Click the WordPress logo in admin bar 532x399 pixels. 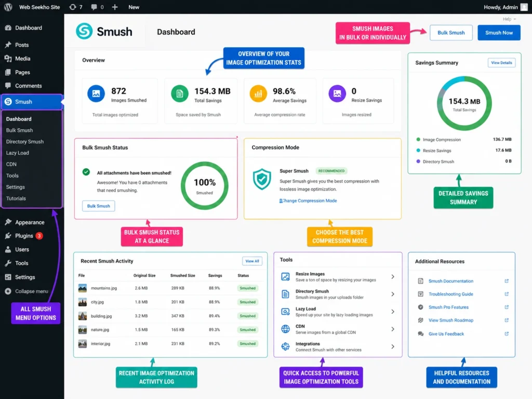point(8,7)
